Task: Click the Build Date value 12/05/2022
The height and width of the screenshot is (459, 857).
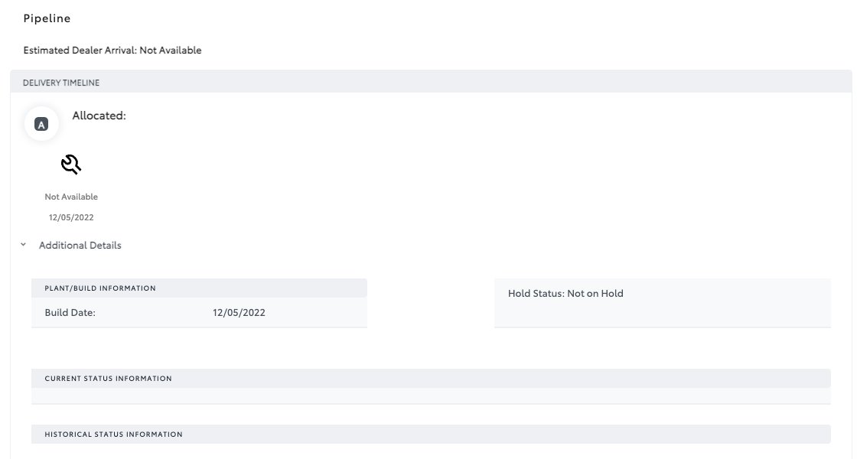Action: click(x=240, y=312)
